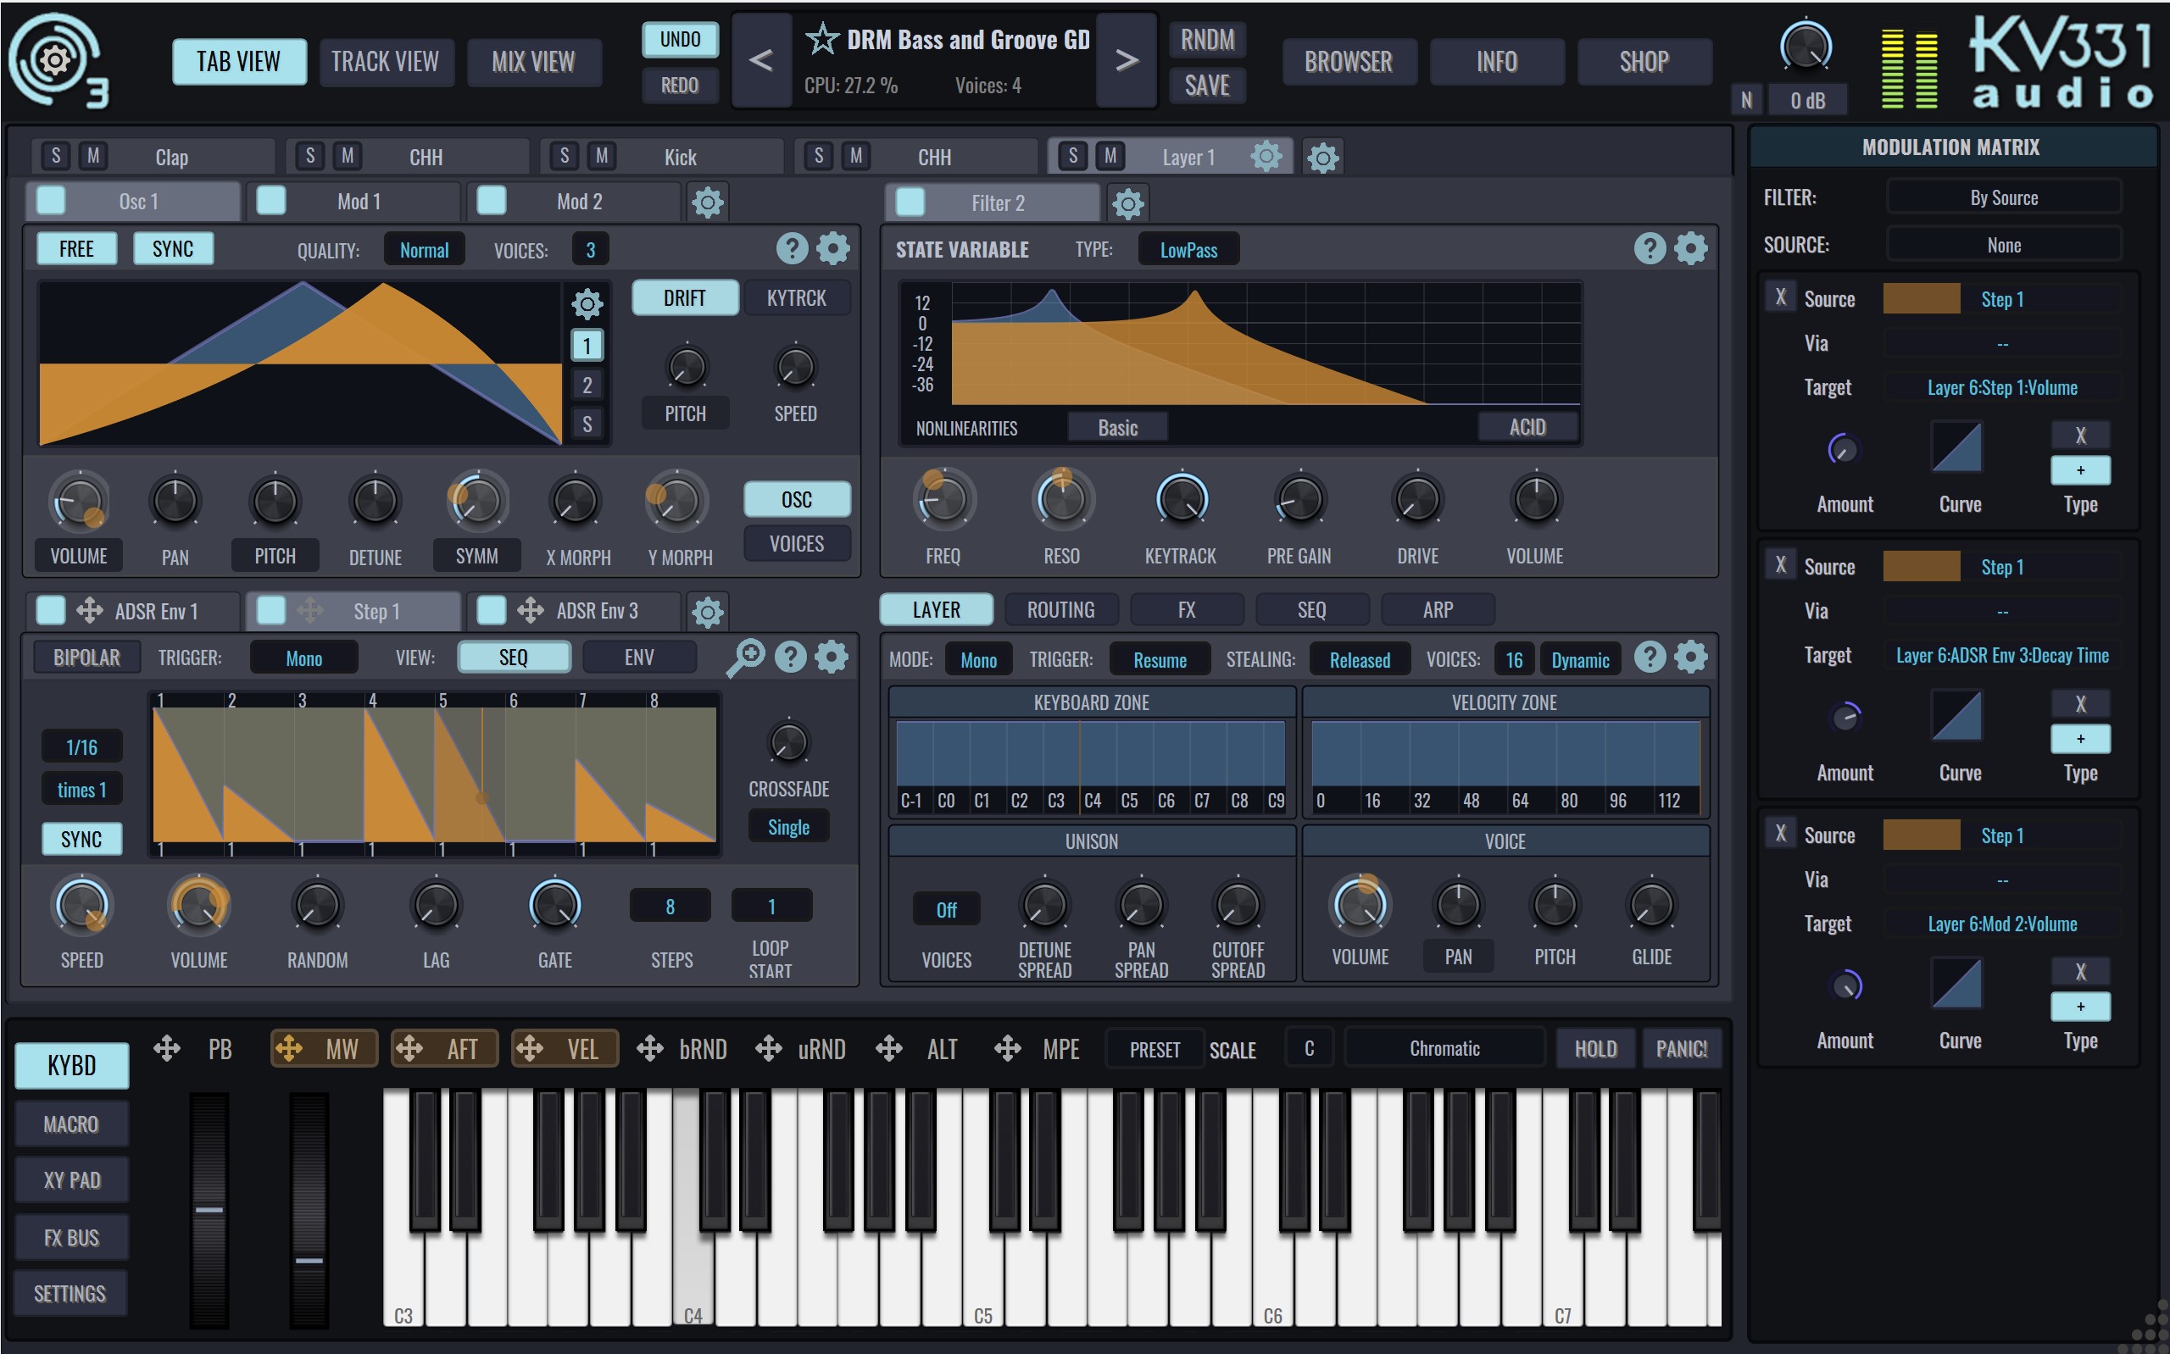Enable BIPOLAR mode on the step sequencer

(x=85, y=657)
